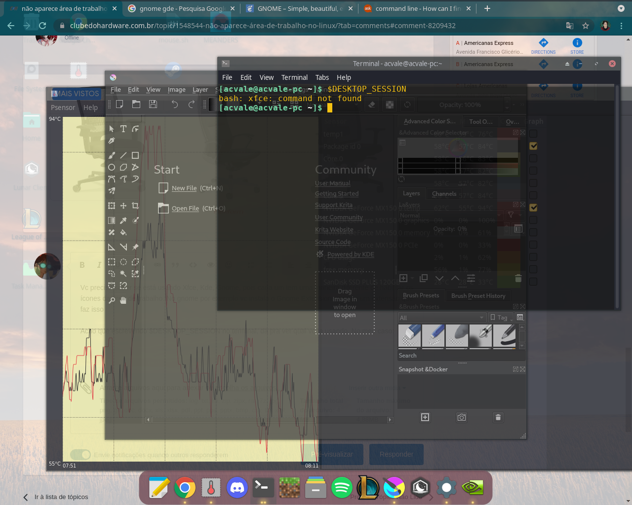Open brush presets 'All' tag dropdown
This screenshot has width=632, height=505.
pyautogui.click(x=442, y=318)
